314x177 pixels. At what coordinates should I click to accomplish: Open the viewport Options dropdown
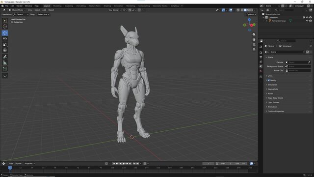coord(251,14)
